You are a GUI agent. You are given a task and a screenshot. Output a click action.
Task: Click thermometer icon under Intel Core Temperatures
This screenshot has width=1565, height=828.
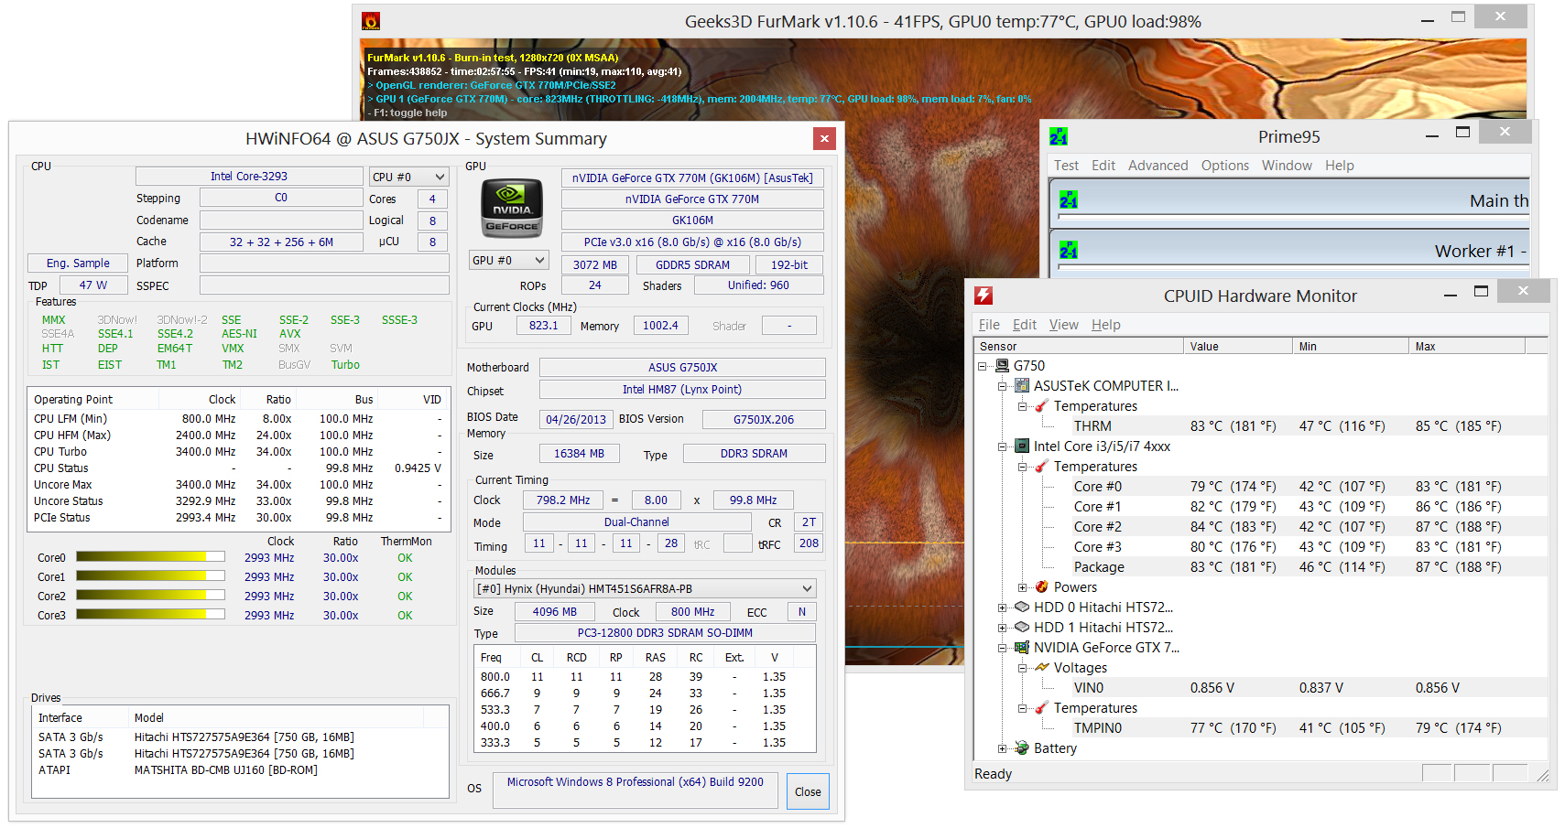point(1042,466)
